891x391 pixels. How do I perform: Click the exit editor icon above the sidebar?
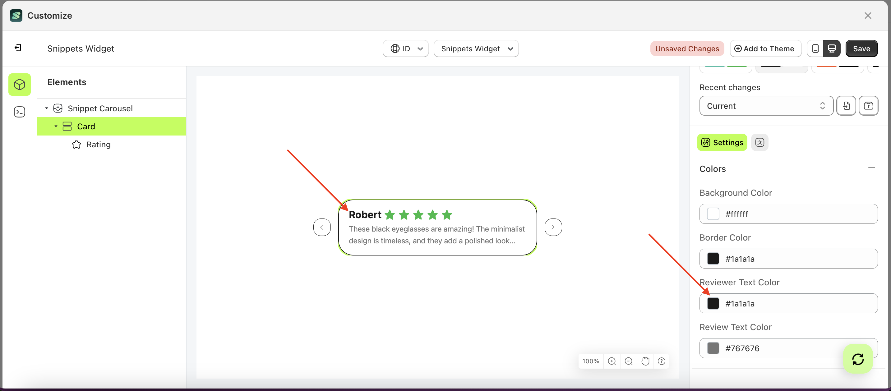pyautogui.click(x=18, y=47)
